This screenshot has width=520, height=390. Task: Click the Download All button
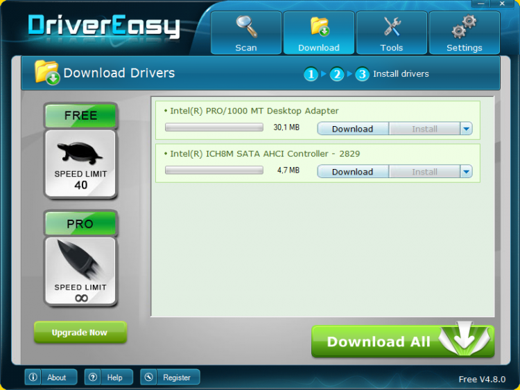coord(403,342)
